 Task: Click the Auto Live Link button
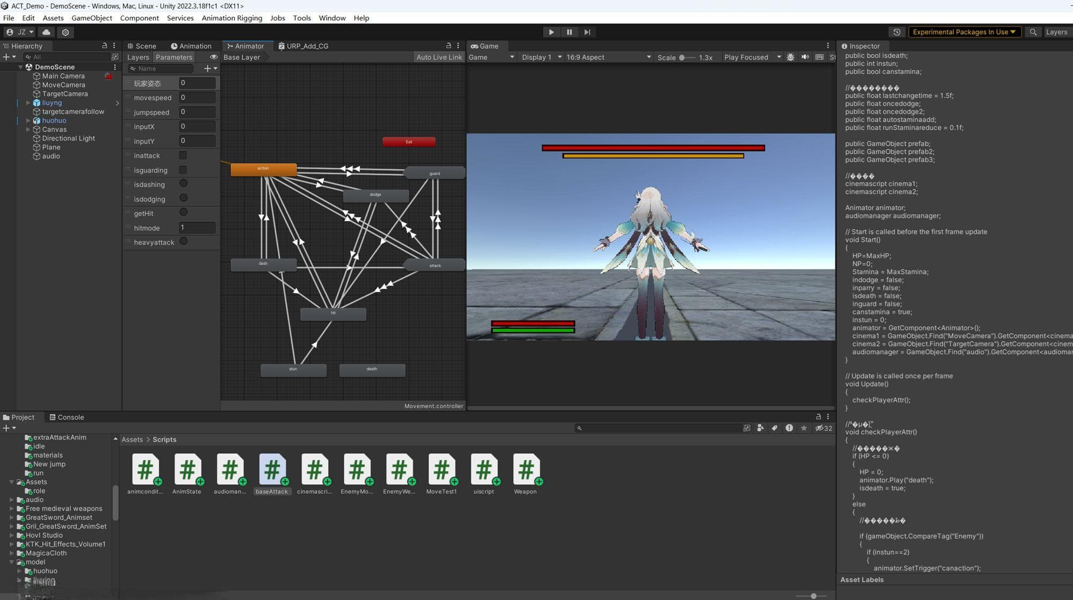pos(439,57)
